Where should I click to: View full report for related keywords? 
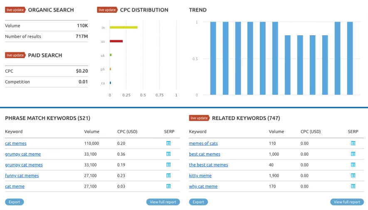[347, 202]
